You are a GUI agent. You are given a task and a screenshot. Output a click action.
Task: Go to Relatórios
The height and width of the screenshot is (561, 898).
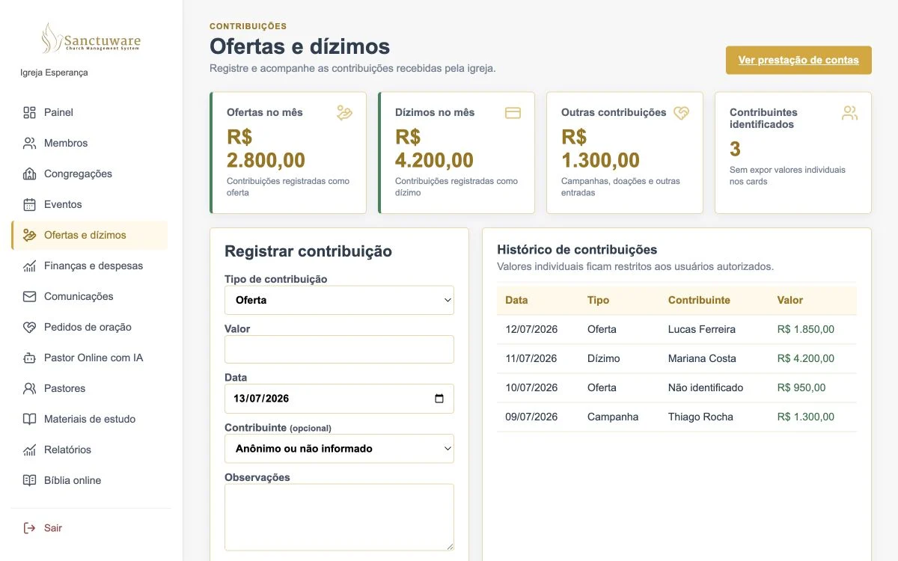[x=89, y=450]
